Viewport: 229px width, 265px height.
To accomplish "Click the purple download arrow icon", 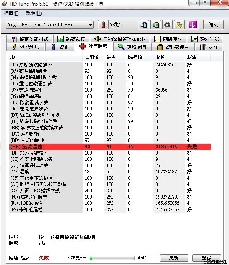I will (x=193, y=25).
